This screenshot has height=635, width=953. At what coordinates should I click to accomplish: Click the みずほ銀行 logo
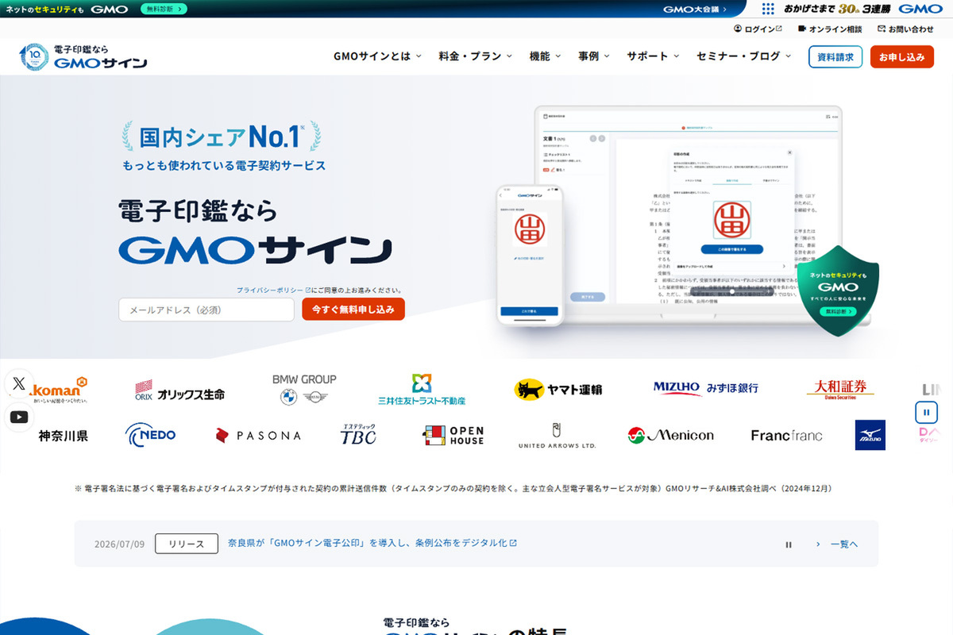coord(706,388)
